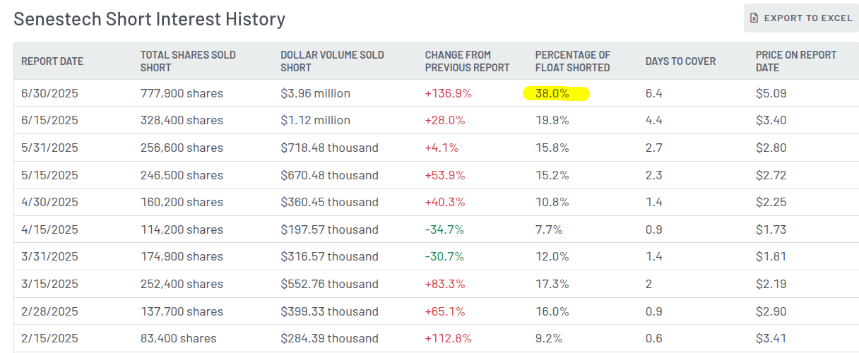The width and height of the screenshot is (859, 353).
Task: Click the Dollar Volume Sold Short header
Action: (x=332, y=61)
